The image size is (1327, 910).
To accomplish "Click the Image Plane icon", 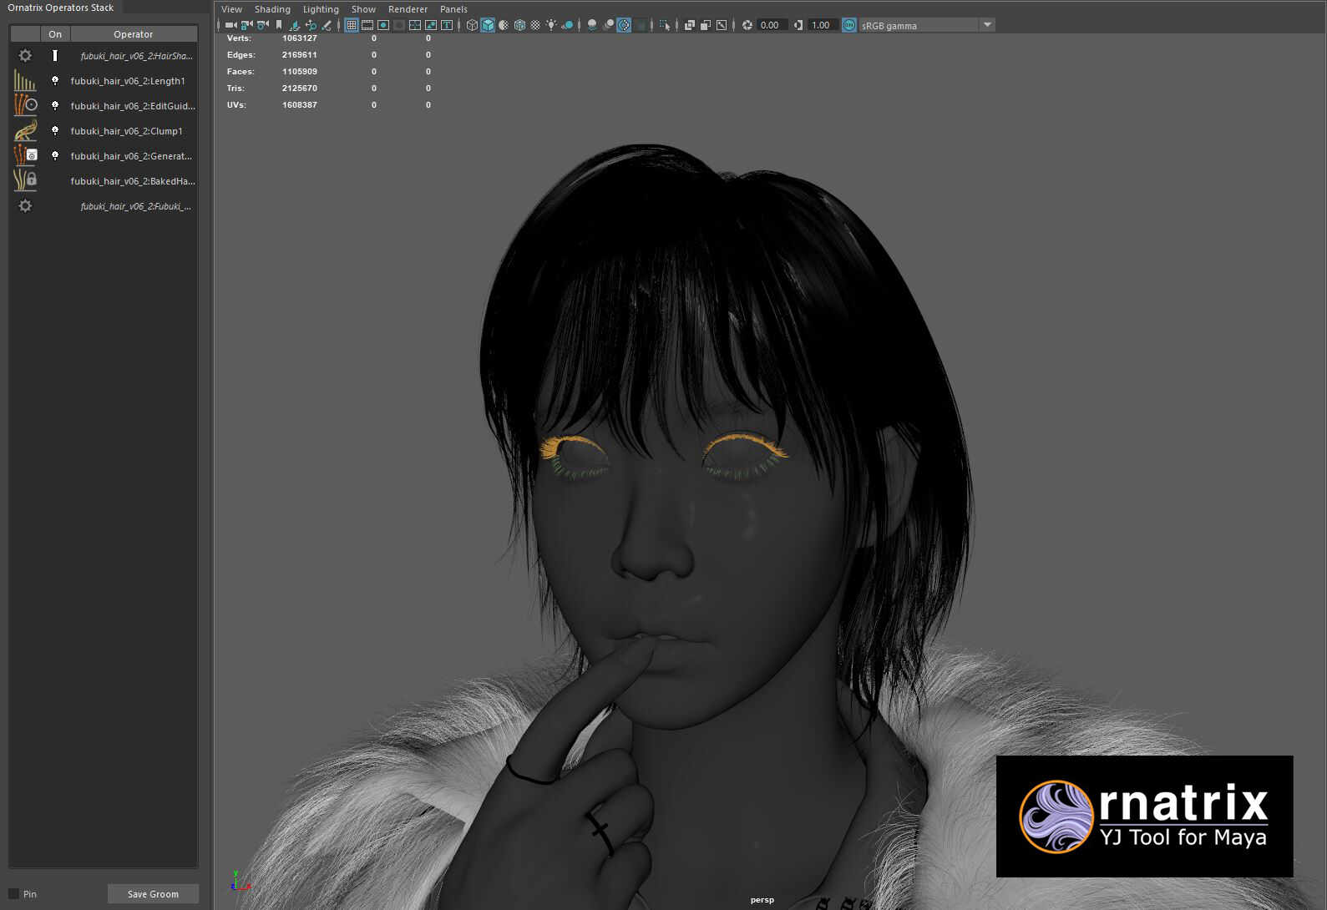I will 294,25.
